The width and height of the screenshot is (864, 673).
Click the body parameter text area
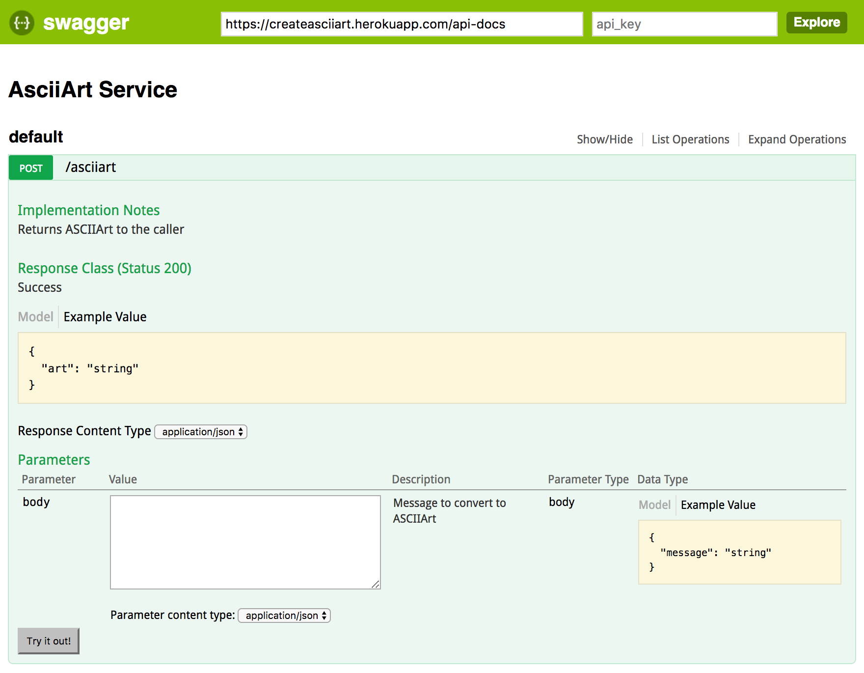(245, 542)
